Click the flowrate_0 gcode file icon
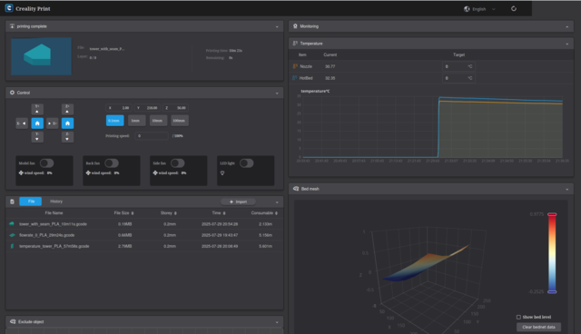581x334 pixels. pos(12,235)
